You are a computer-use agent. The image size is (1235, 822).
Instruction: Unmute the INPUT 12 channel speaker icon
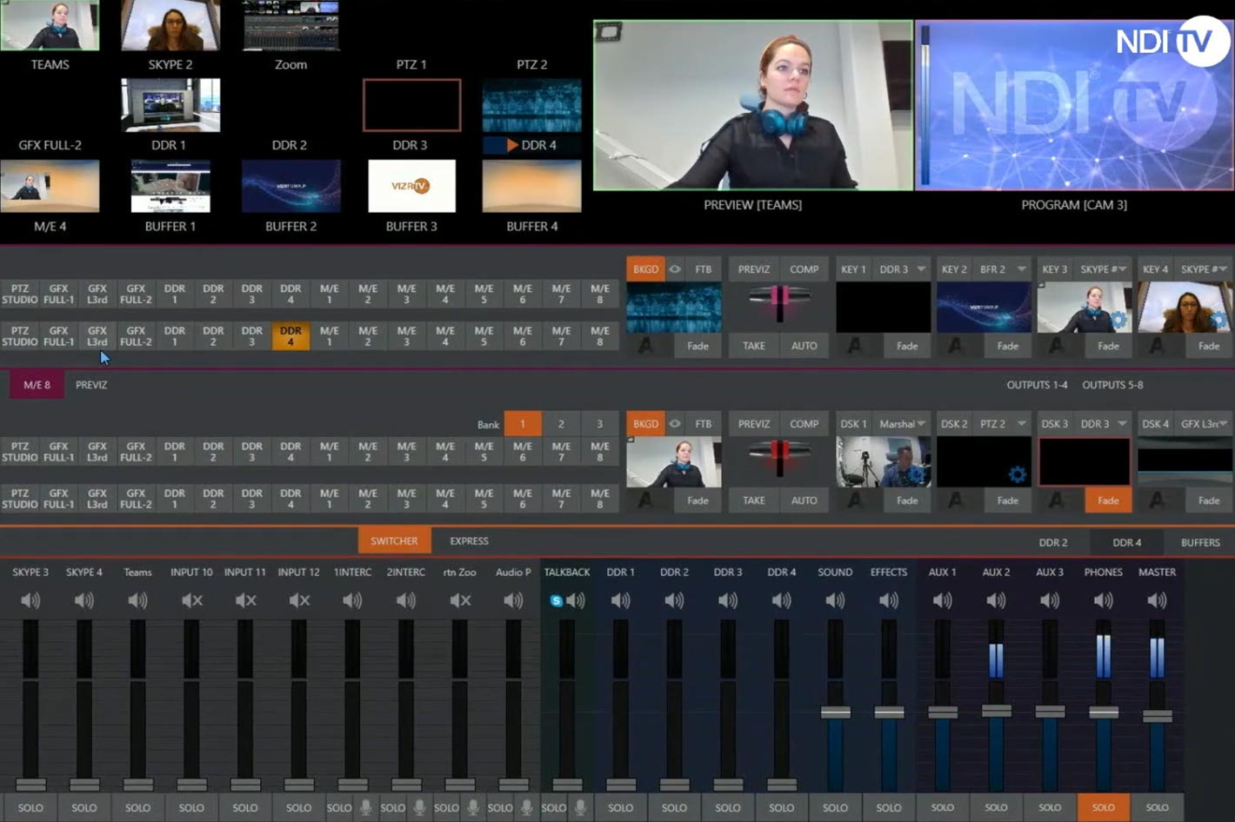(299, 600)
